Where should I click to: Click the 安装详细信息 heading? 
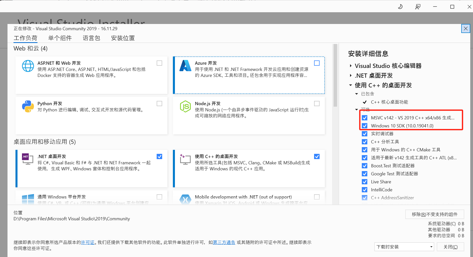click(x=368, y=54)
